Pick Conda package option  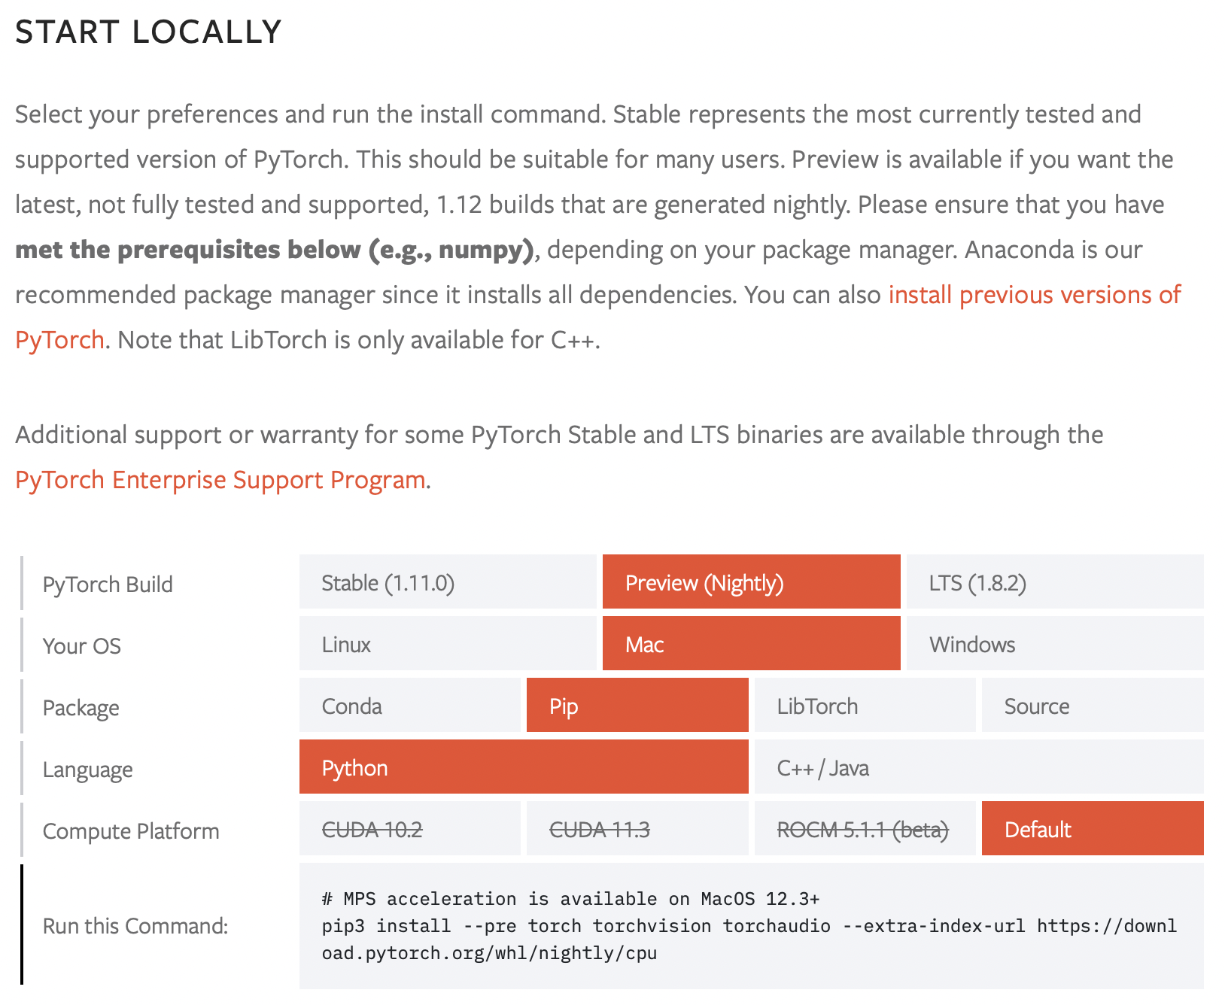coord(410,706)
